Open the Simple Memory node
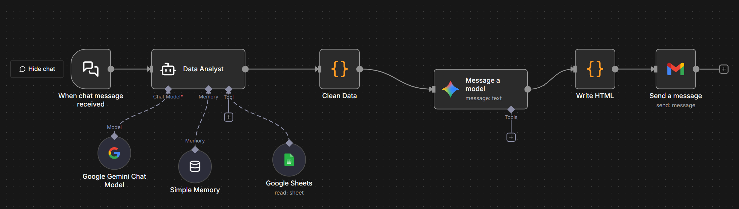 195,167
